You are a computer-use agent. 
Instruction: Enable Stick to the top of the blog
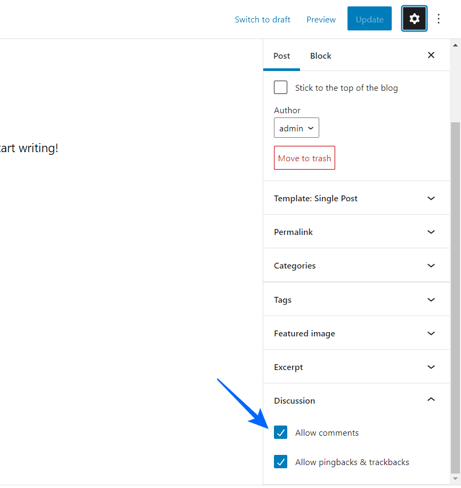[280, 87]
